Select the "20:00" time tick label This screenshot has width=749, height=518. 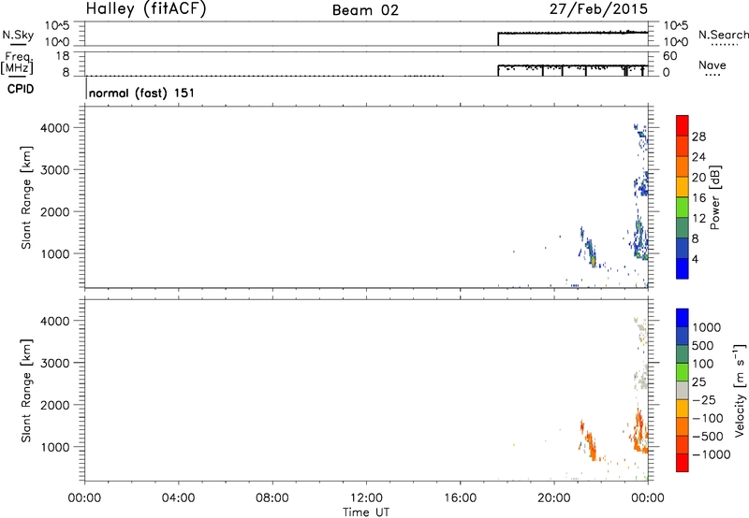[x=553, y=498]
